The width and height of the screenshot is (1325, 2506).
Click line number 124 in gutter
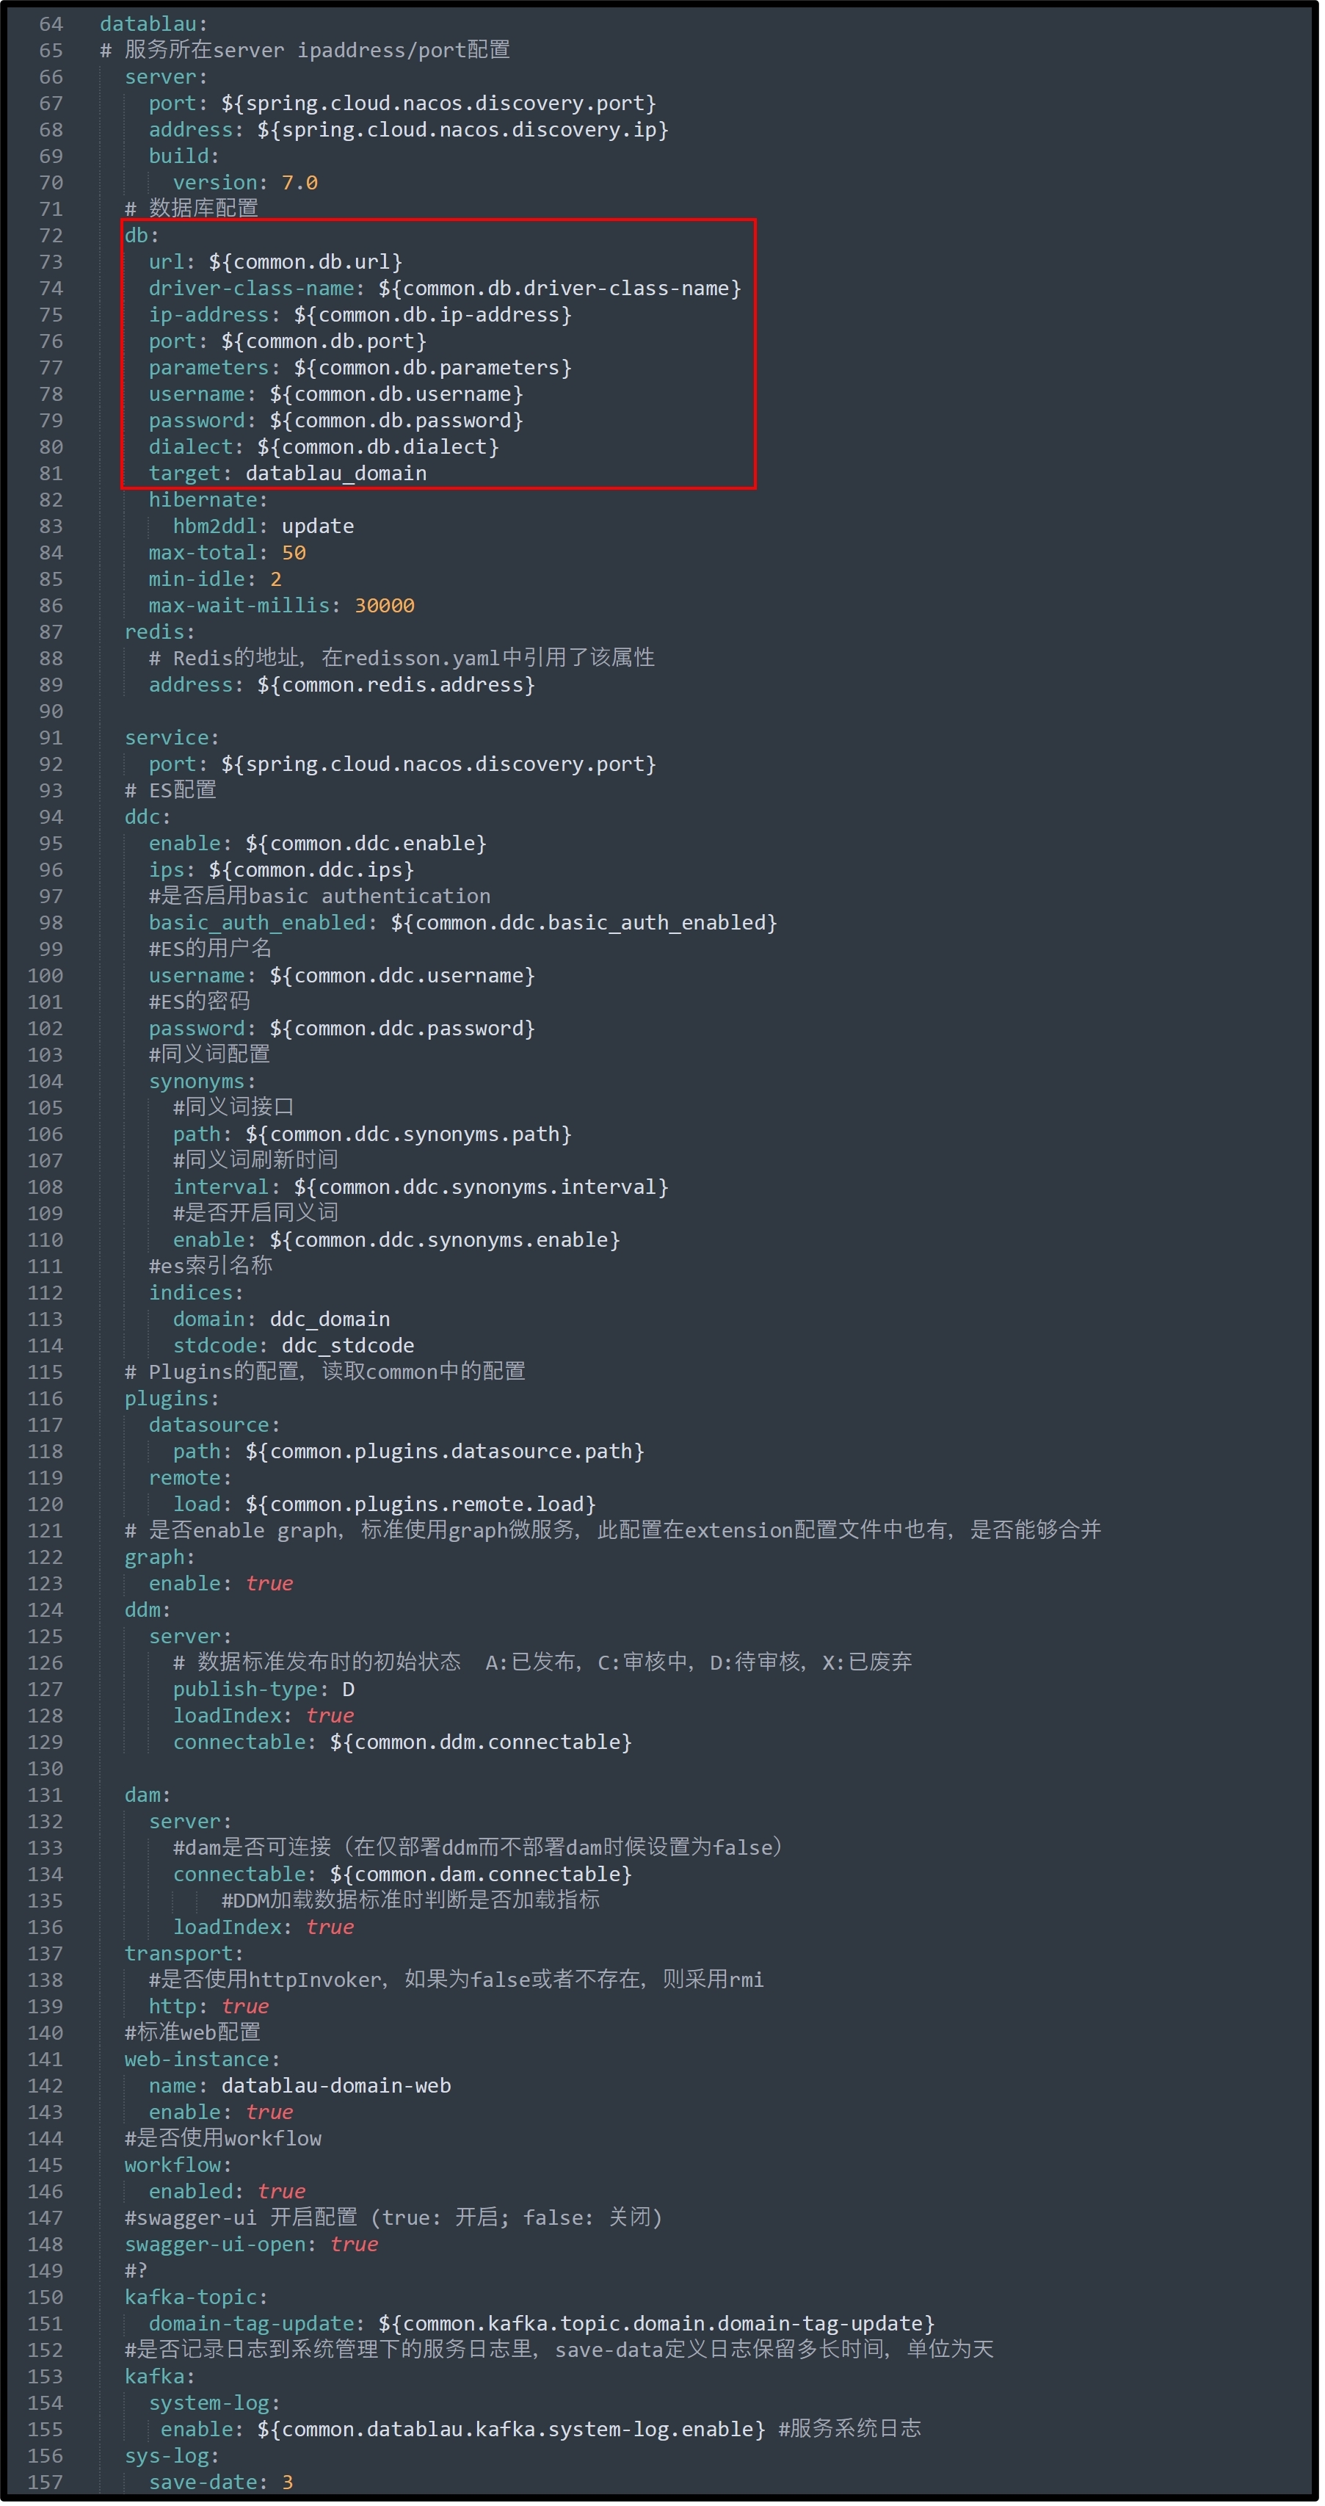pyautogui.click(x=45, y=1611)
